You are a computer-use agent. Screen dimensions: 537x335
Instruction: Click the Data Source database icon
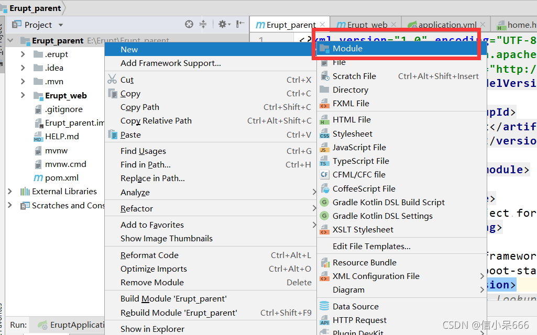[324, 306]
